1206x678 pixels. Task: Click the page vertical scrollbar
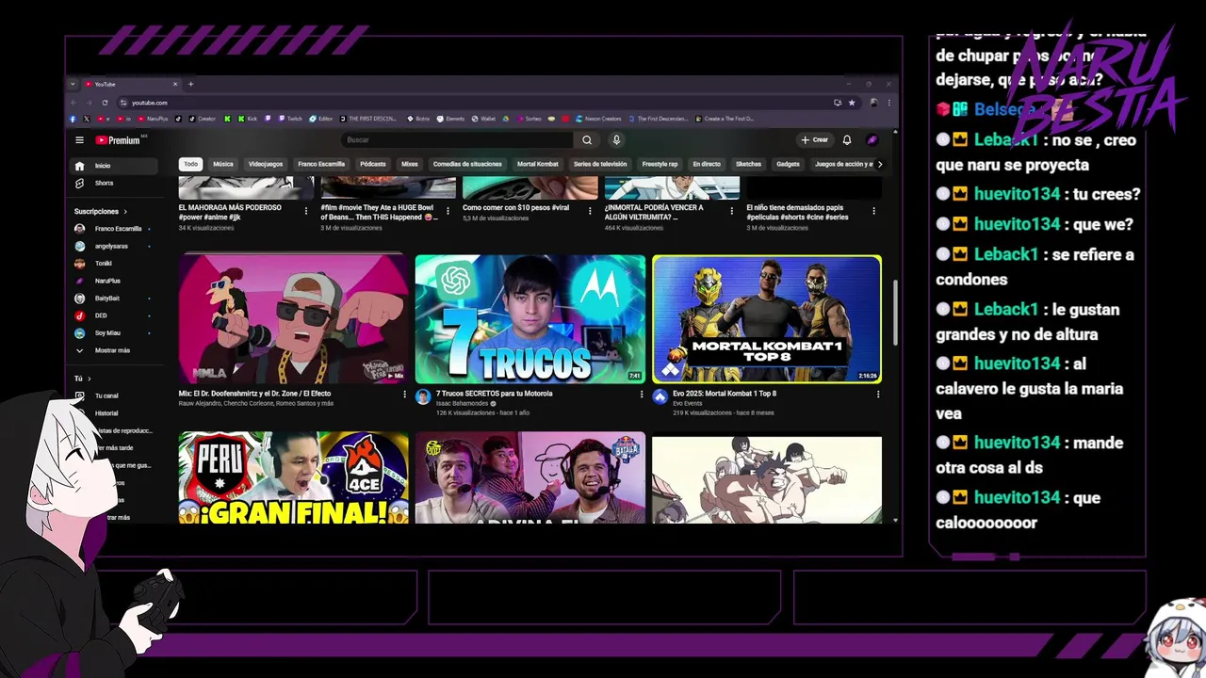pos(895,314)
